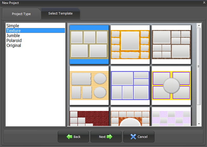Click the Next button
207x147 pixels.
click(x=106, y=137)
